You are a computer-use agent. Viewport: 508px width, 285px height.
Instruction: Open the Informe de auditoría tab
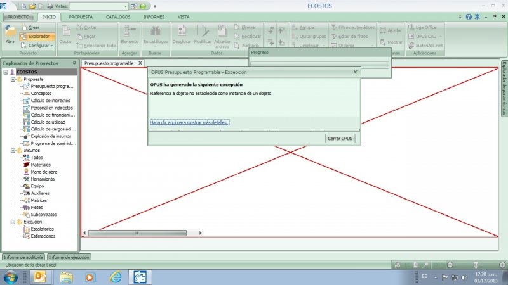(23, 257)
